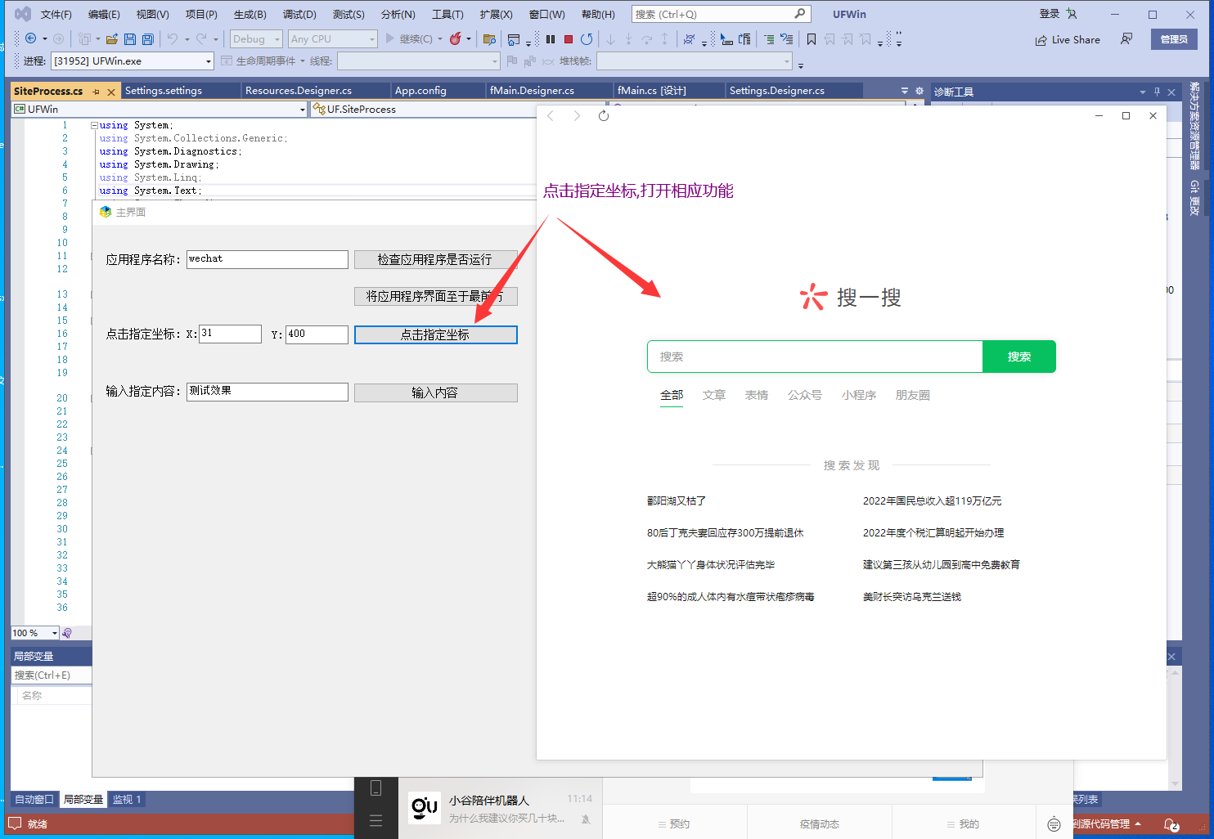Close the SiteProcess.cs tab
Viewport: 1214px width, 839px height.
coord(111,92)
